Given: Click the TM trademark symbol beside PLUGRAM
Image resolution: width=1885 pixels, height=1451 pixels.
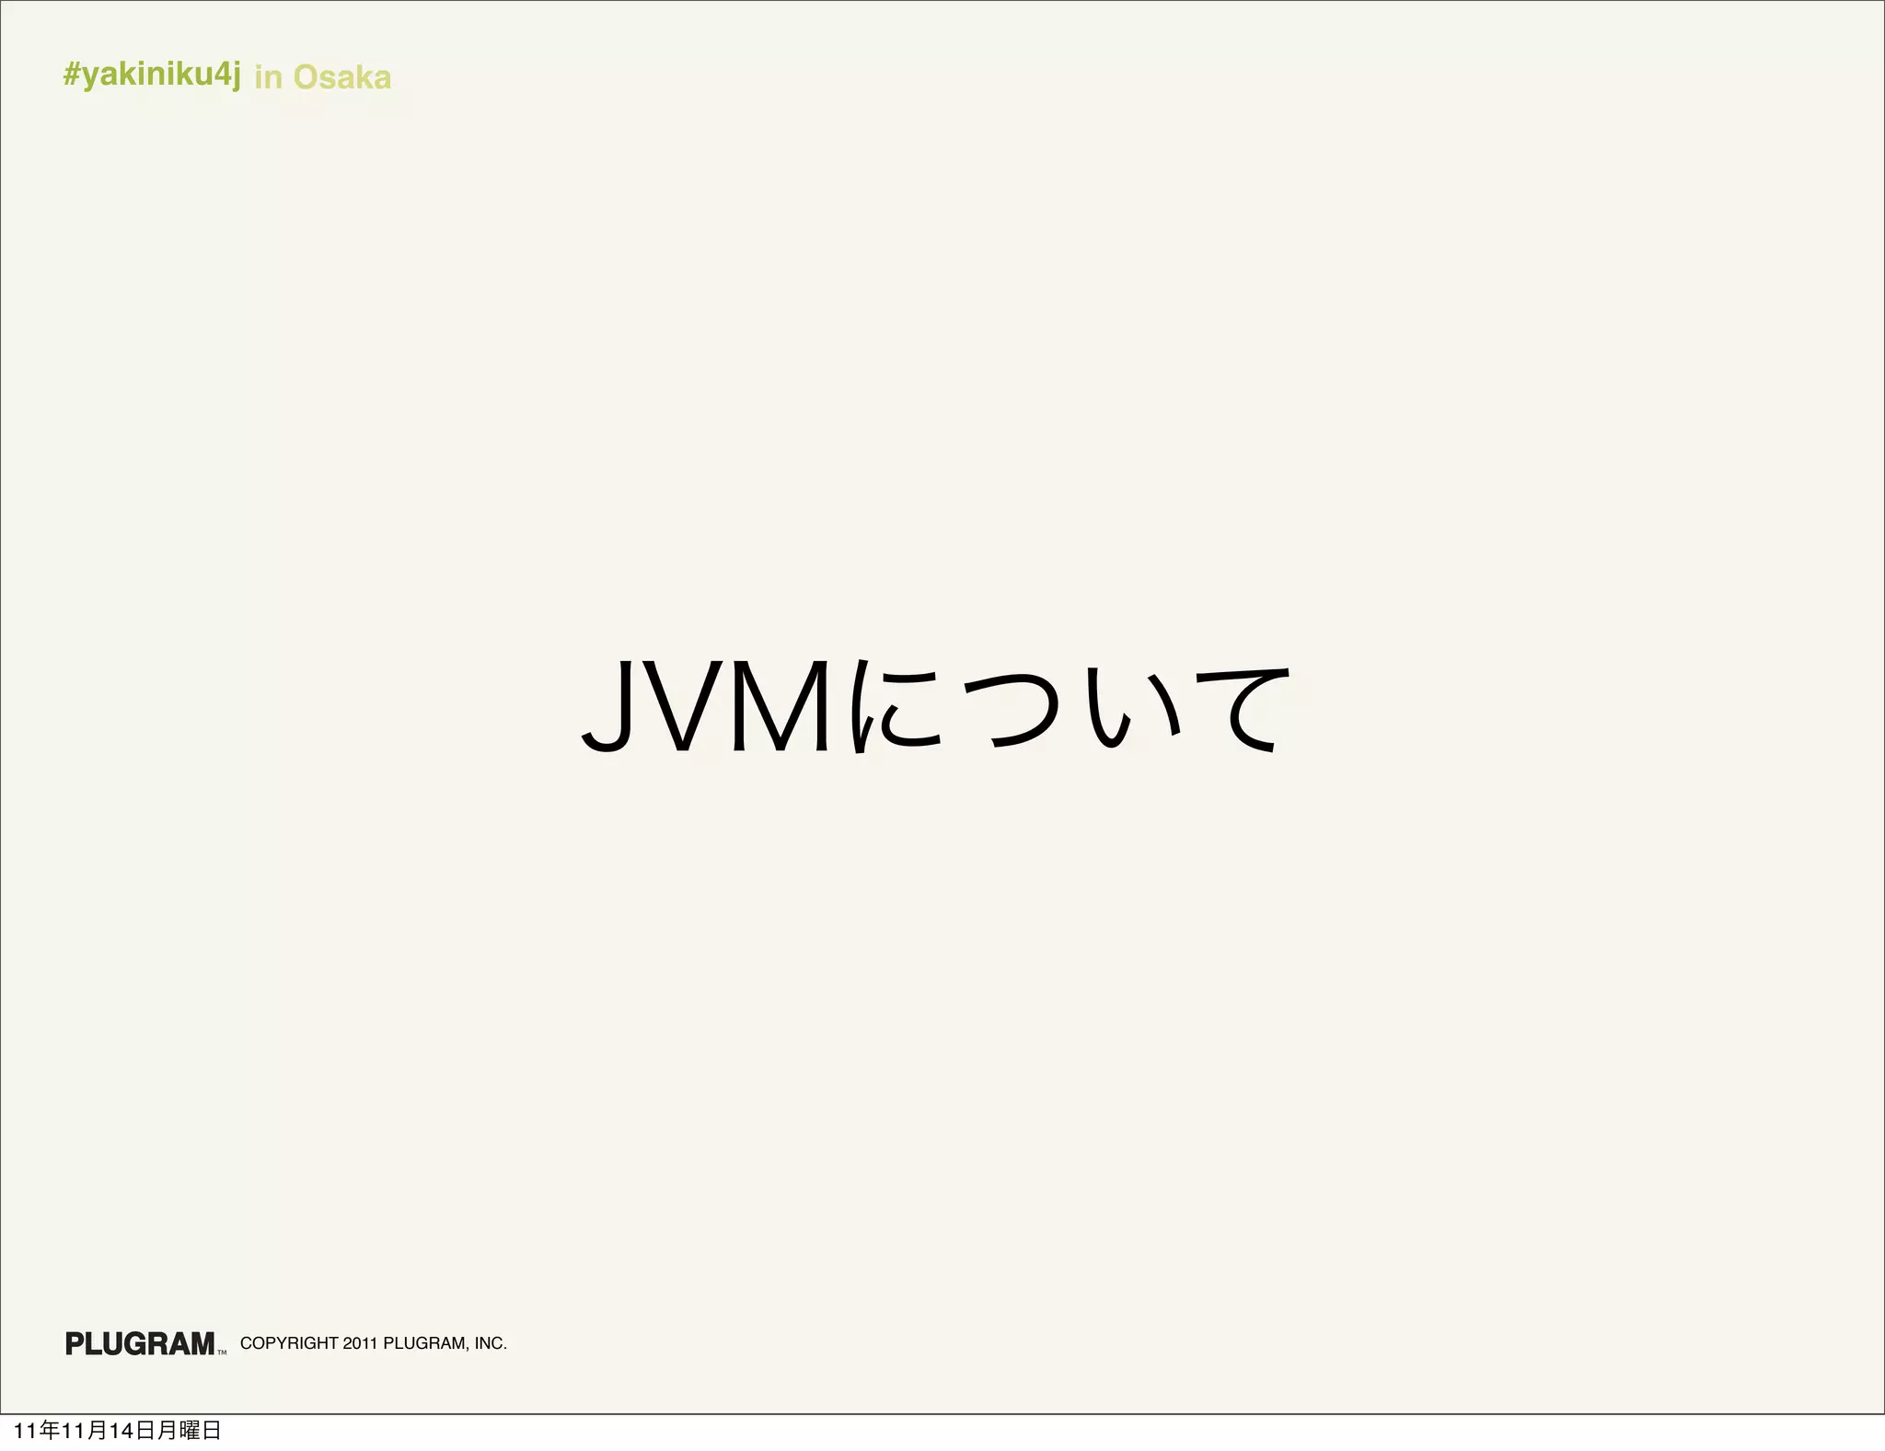Looking at the screenshot, I should click(x=222, y=1352).
